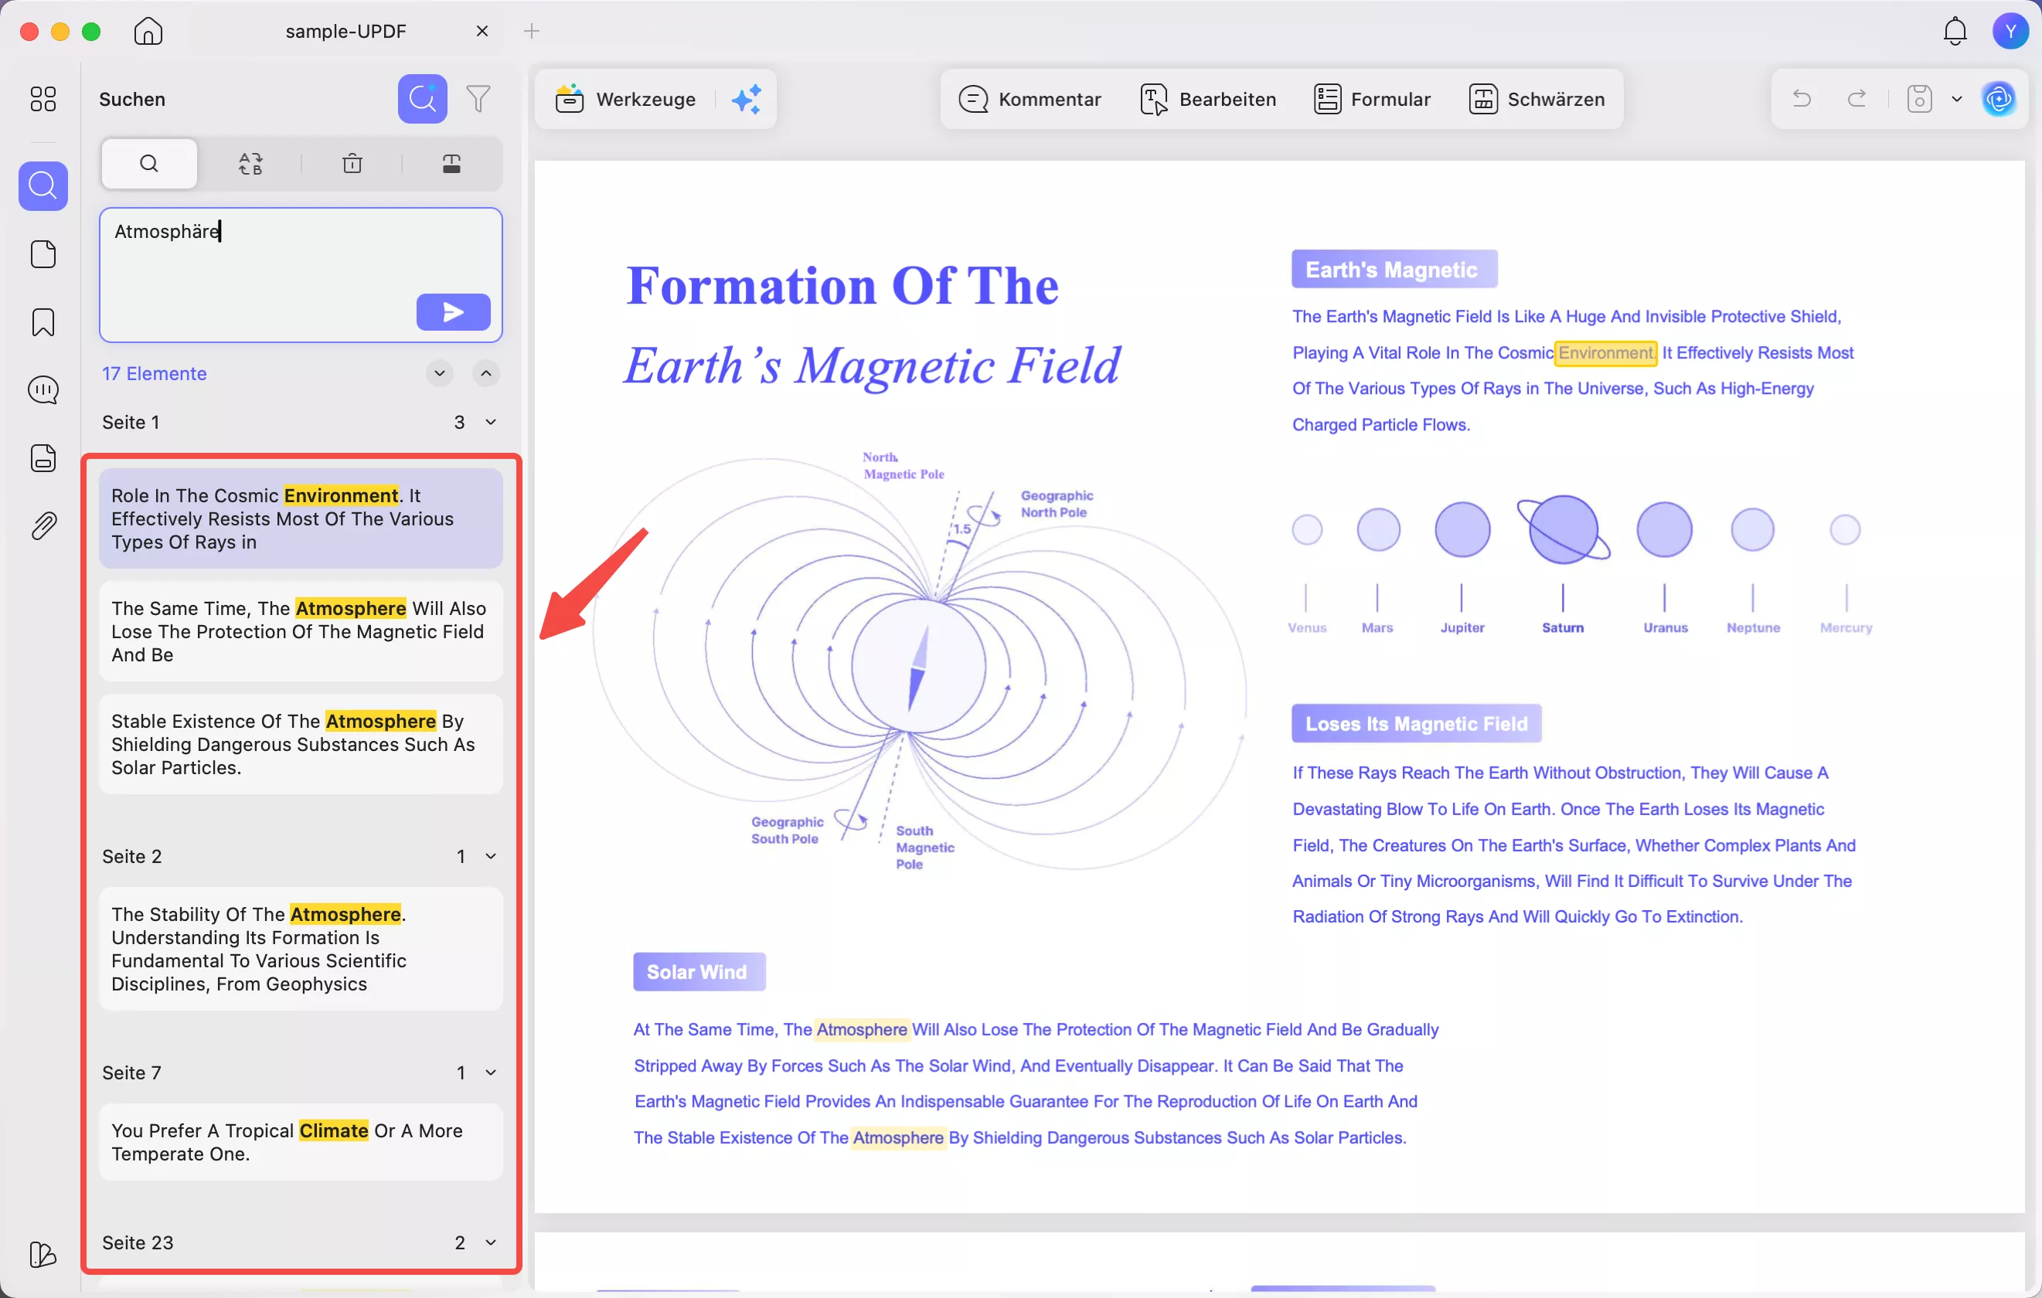Open the comments list sidebar icon
The width and height of the screenshot is (2042, 1298).
click(43, 390)
